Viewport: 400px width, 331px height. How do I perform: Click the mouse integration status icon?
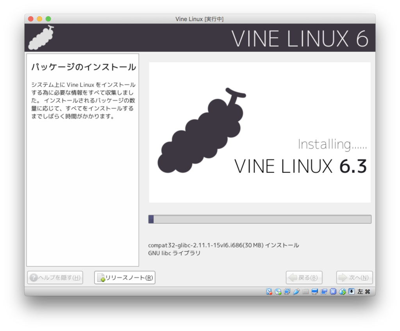pyautogui.click(x=342, y=292)
